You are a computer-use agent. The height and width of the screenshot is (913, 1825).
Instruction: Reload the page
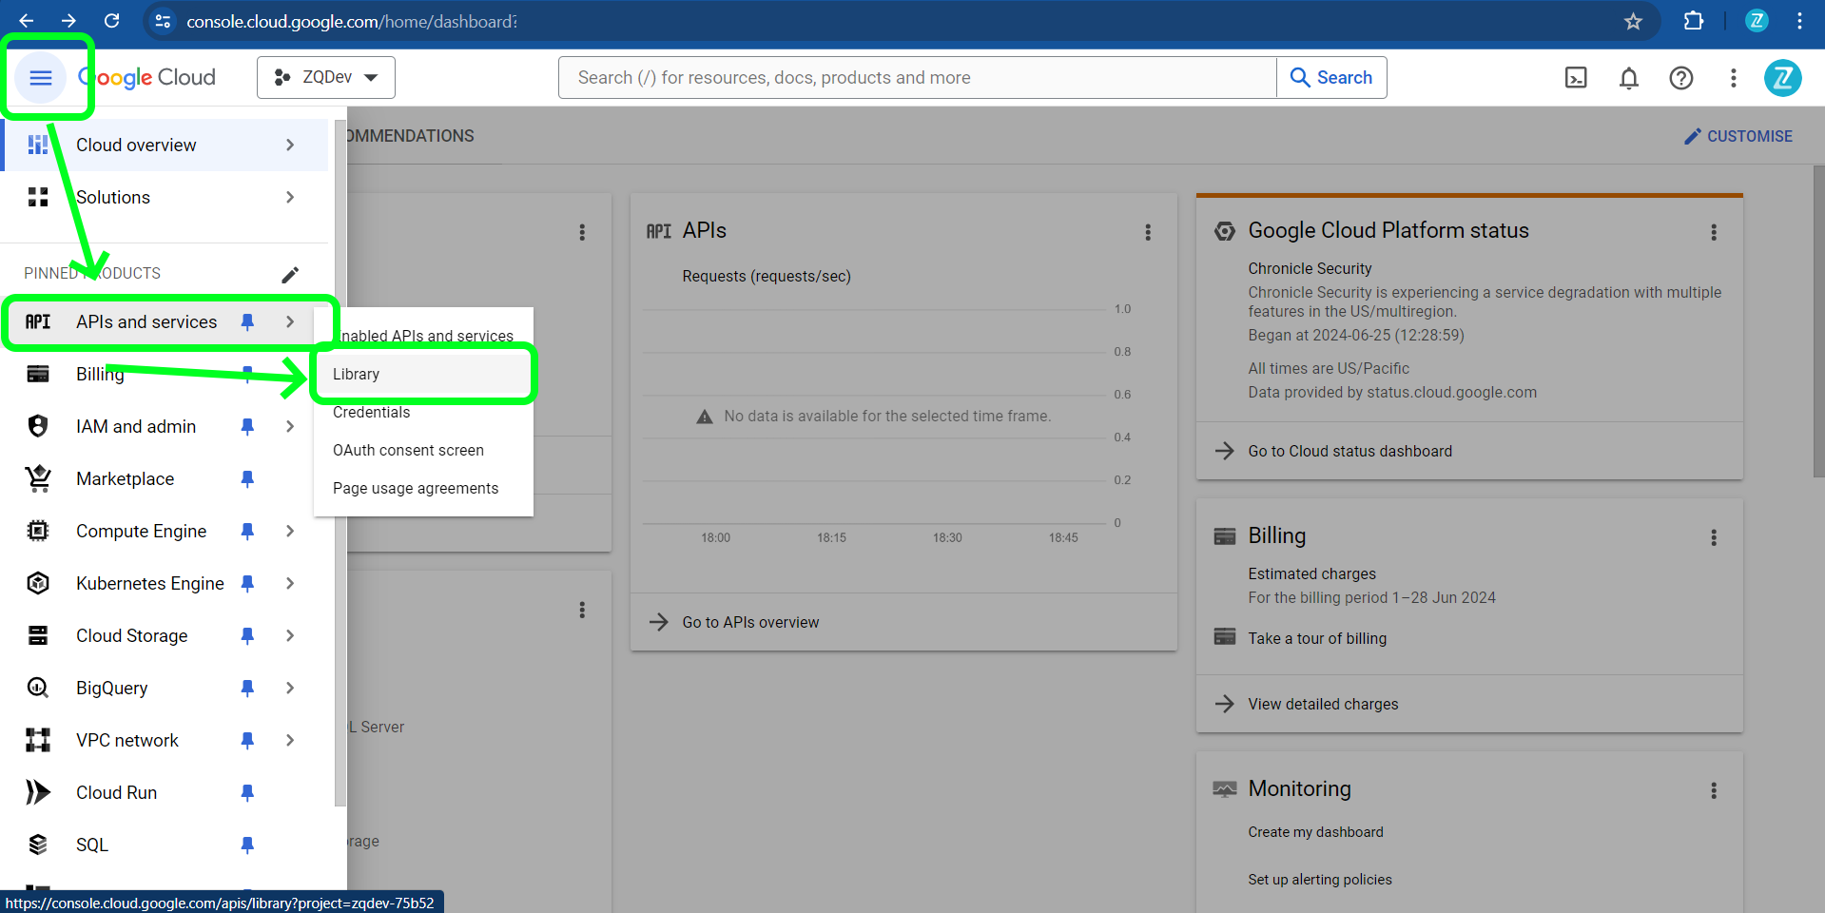(x=111, y=21)
